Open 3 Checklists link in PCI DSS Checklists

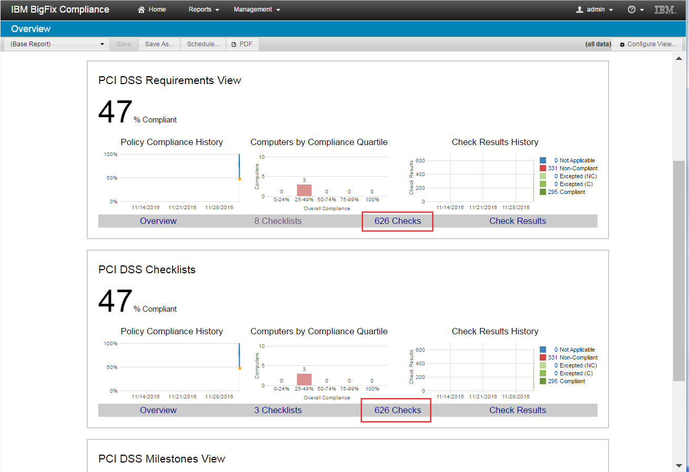(x=278, y=410)
